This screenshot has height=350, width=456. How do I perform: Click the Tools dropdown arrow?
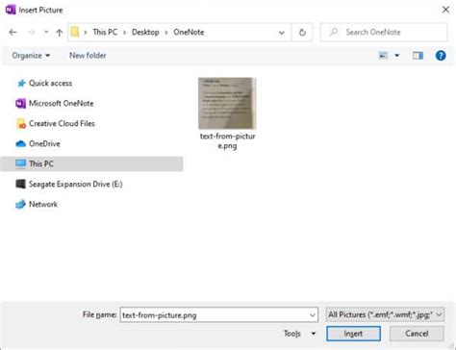tap(314, 334)
